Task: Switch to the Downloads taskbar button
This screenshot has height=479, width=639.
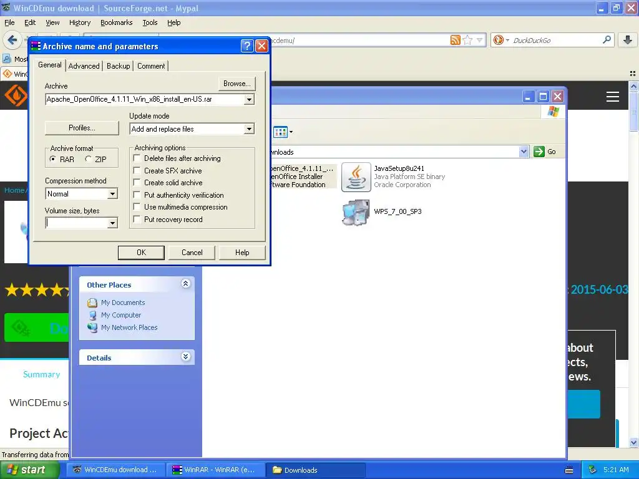Action: point(315,470)
